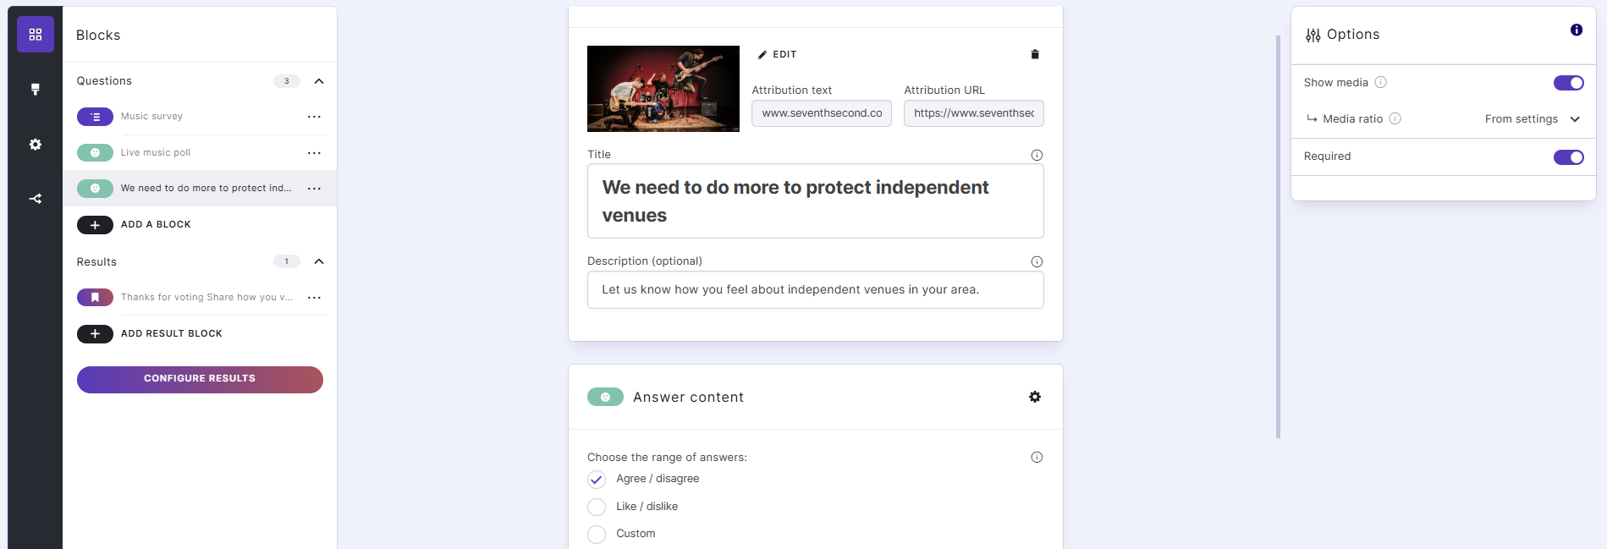Viewport: 1607px width, 549px height.
Task: Delete the media image with trash icon
Action: pyautogui.click(x=1034, y=54)
